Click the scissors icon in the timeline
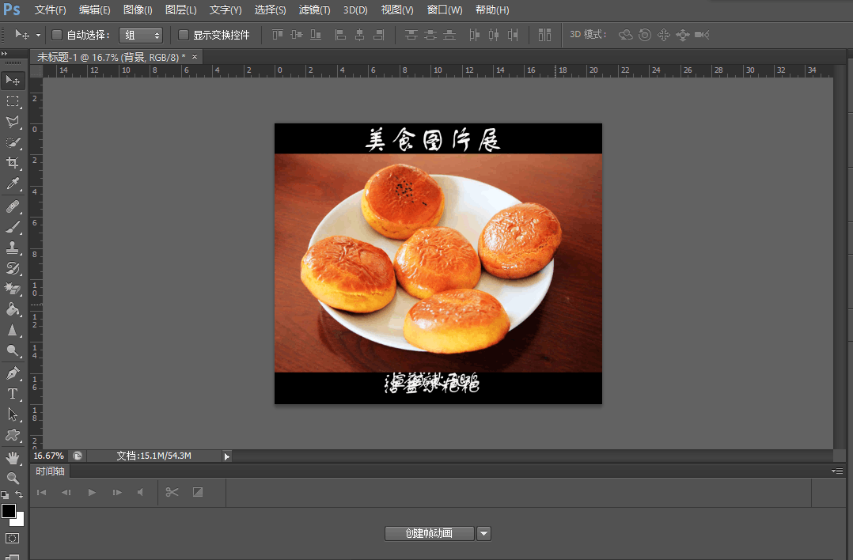Image resolution: width=853 pixels, height=560 pixels. (172, 492)
